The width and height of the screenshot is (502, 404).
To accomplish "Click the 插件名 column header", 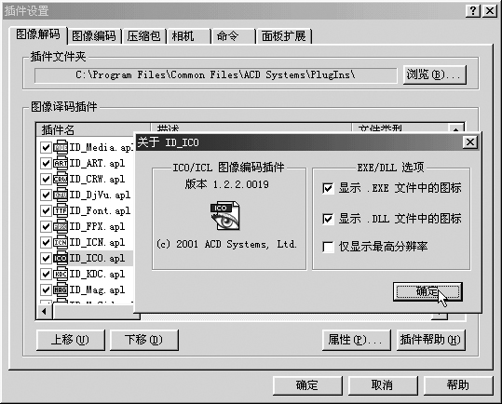I will click(93, 129).
